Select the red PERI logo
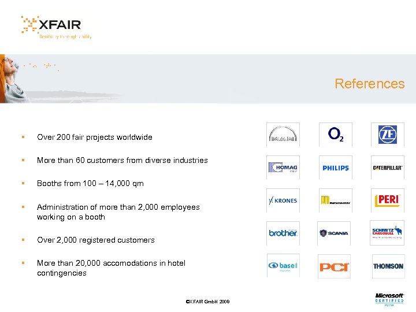Viewport: 416px width, 312px height. coord(388,200)
